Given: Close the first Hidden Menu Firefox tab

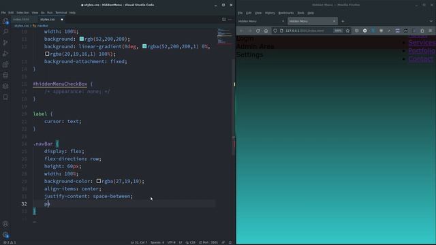Looking at the screenshot, I should 283,21.
